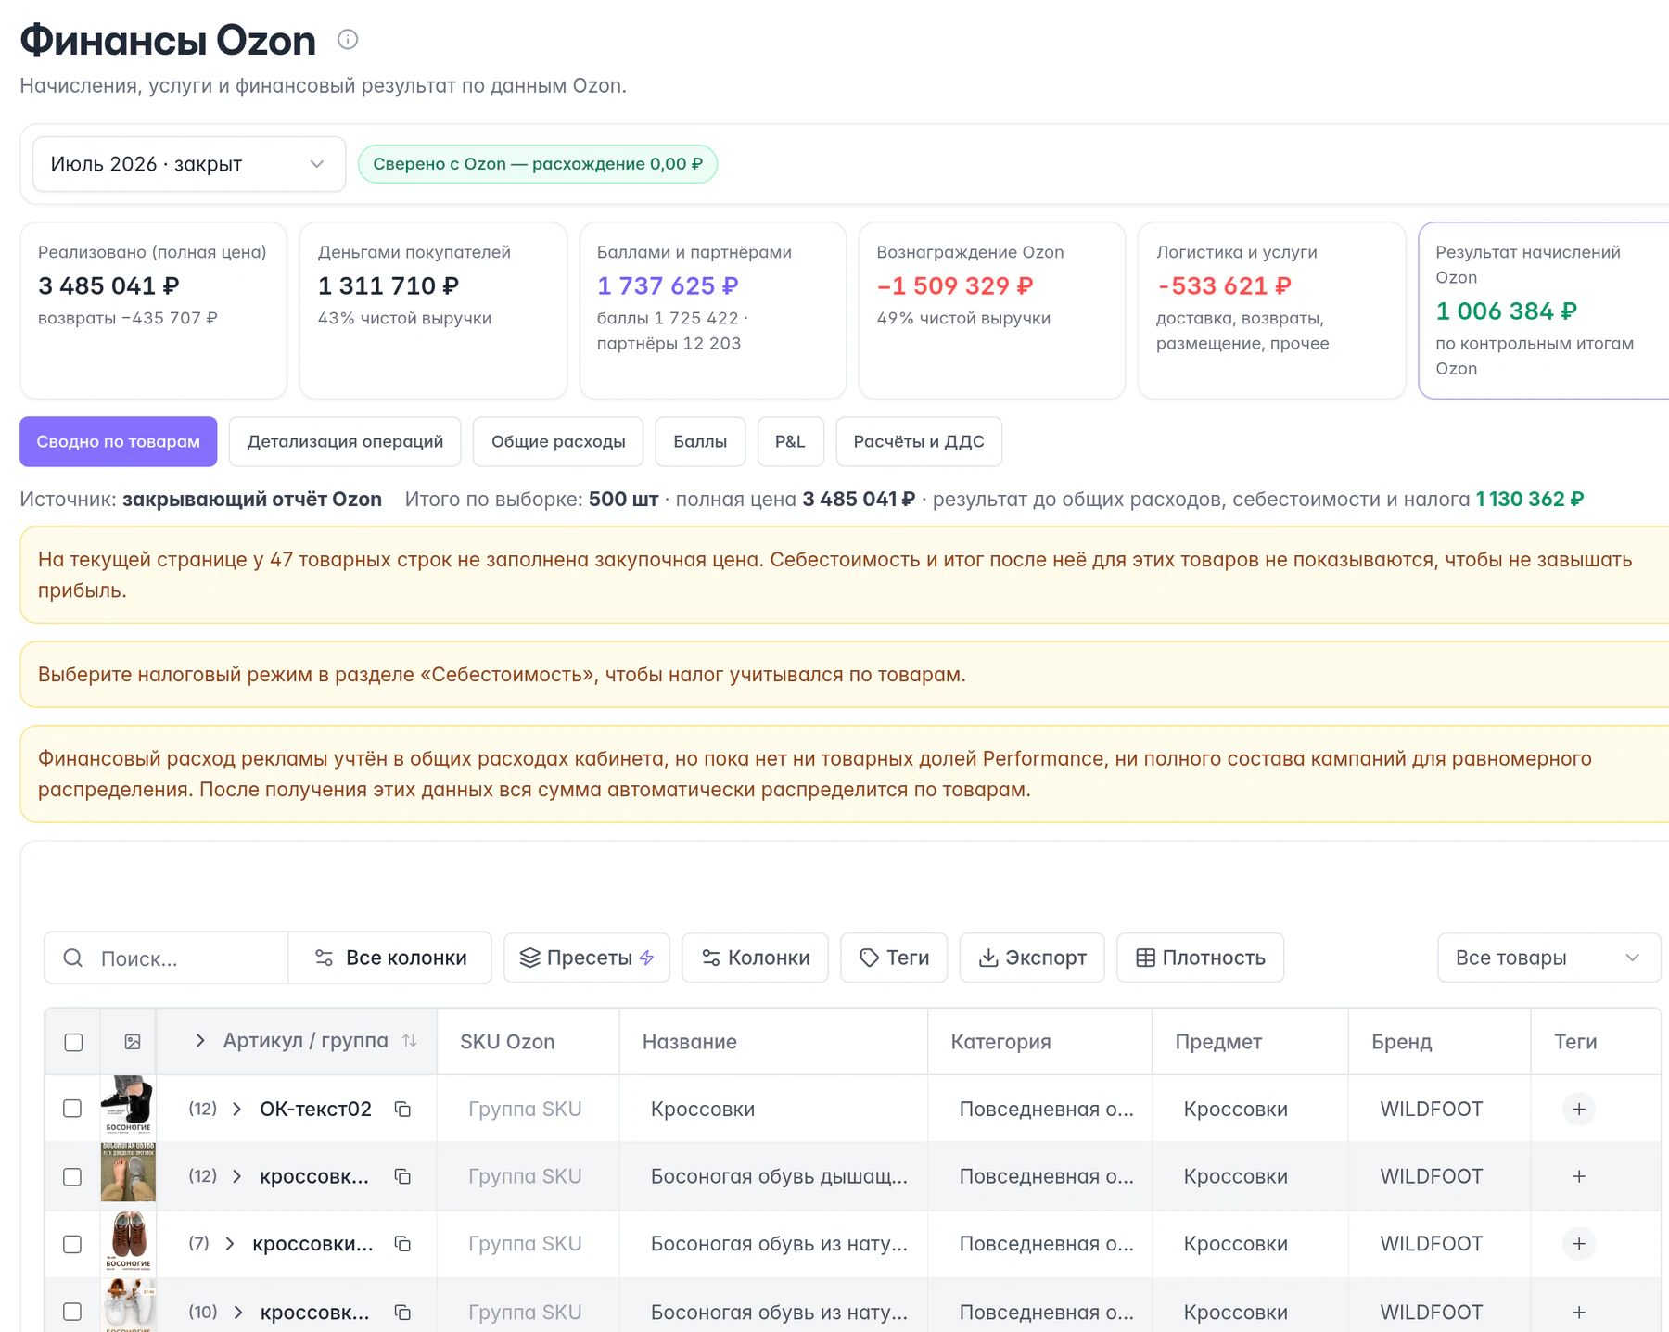Add tag to the (7) кроссовки row
This screenshot has height=1332, width=1669.
point(1579,1244)
